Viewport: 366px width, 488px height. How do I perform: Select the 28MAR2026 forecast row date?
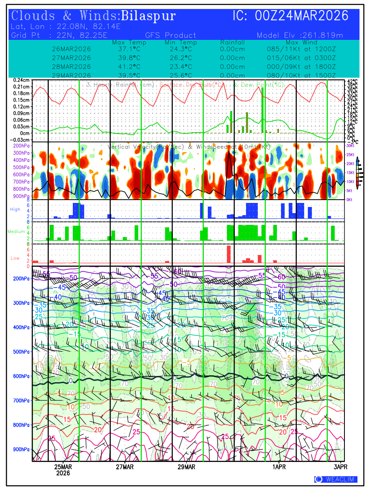[x=72, y=67]
